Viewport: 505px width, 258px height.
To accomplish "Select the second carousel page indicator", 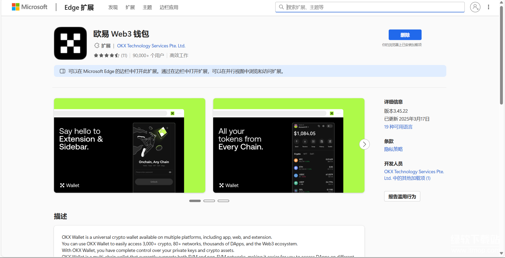I will click(209, 201).
